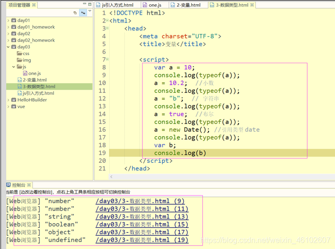Switch to the 3-数据类型.html editor tab
This screenshot has height=249, width=335.
coord(232,5)
